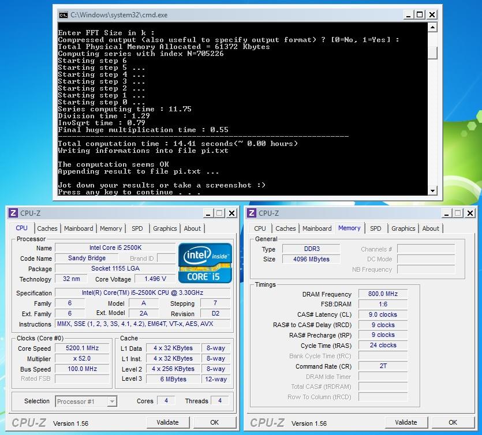The image size is (482, 435).
Task: Close the cmd.exe window
Action: pos(432,15)
